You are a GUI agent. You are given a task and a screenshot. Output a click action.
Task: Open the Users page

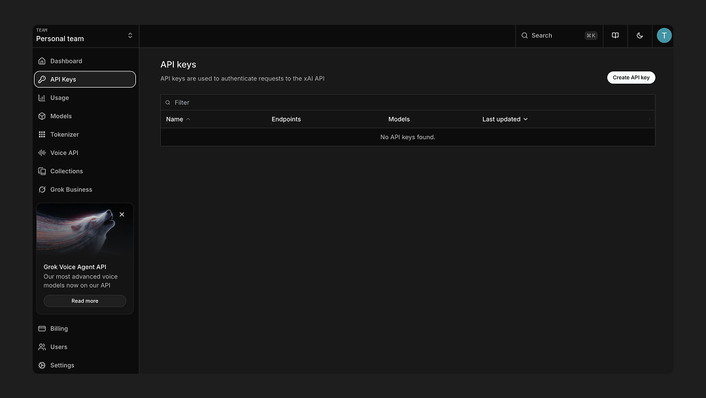84,347
